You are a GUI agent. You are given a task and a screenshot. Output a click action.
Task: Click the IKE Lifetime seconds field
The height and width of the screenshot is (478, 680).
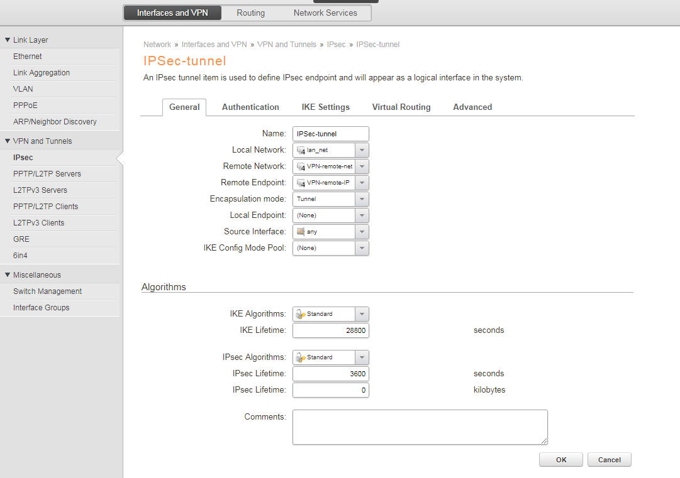coord(330,330)
